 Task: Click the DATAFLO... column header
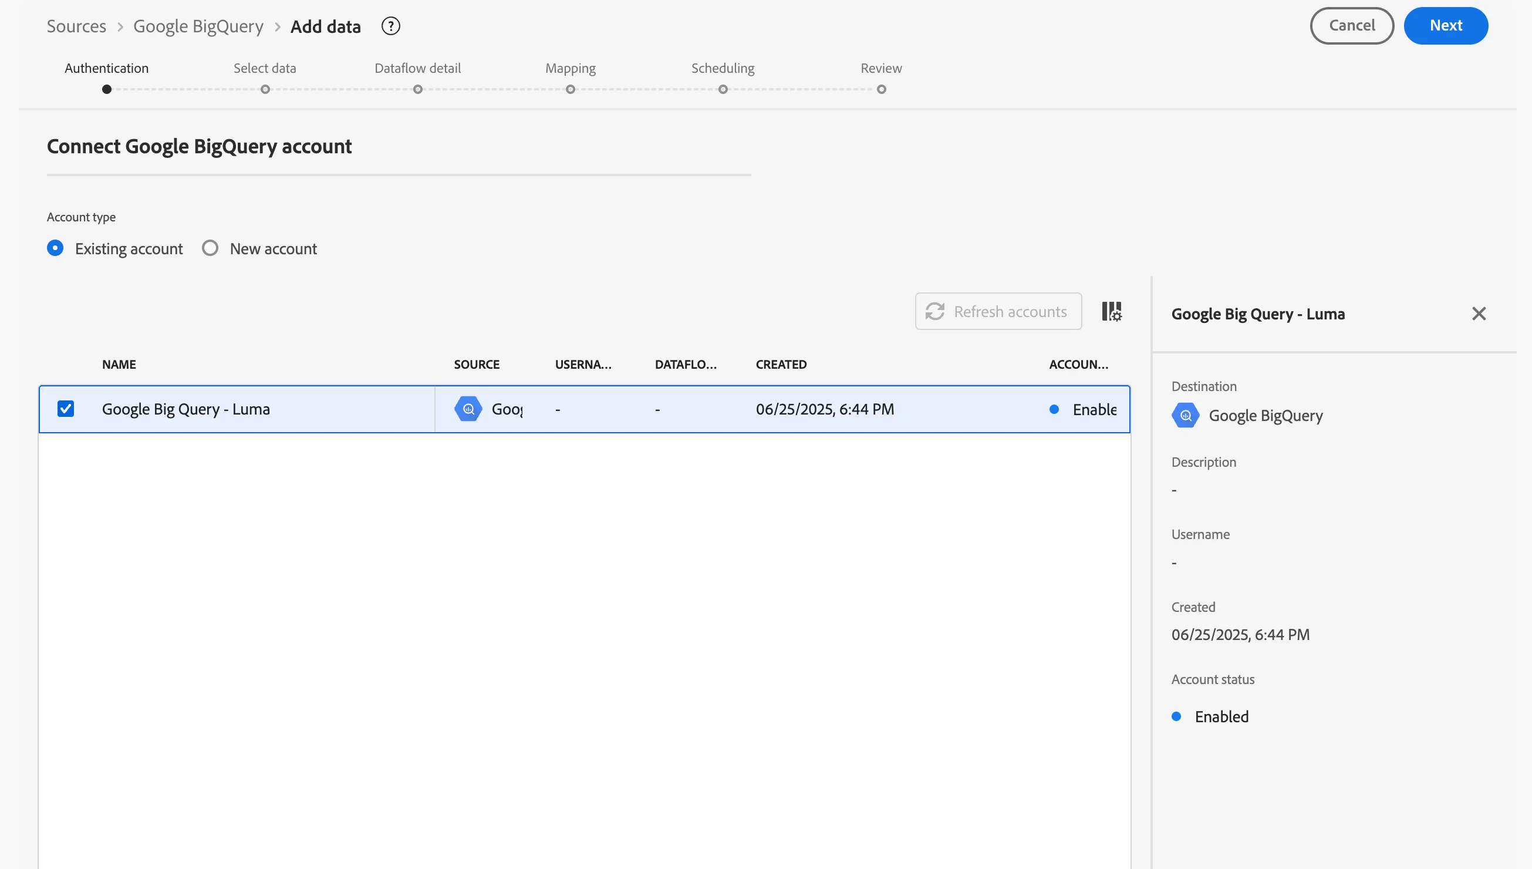(686, 365)
